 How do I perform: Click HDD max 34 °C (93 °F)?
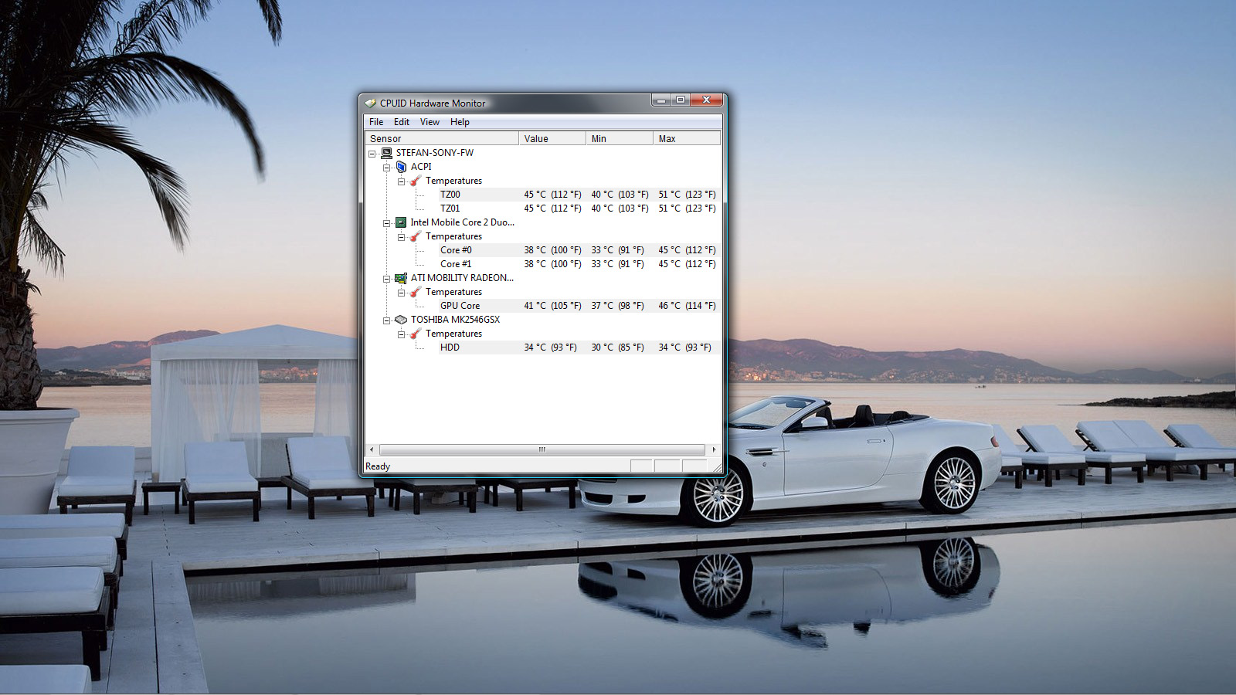684,347
